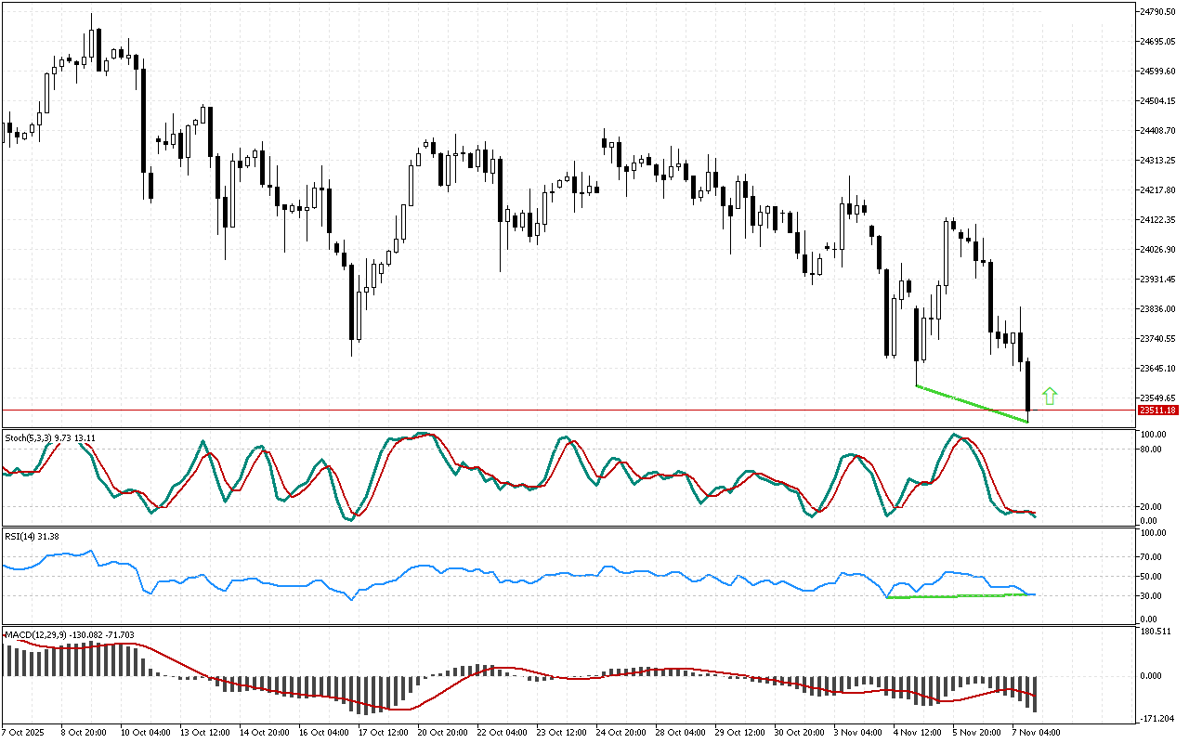Screen dimensions: 1189x743
Task: Click the 24026.90 price axis label
Action: tap(1157, 249)
